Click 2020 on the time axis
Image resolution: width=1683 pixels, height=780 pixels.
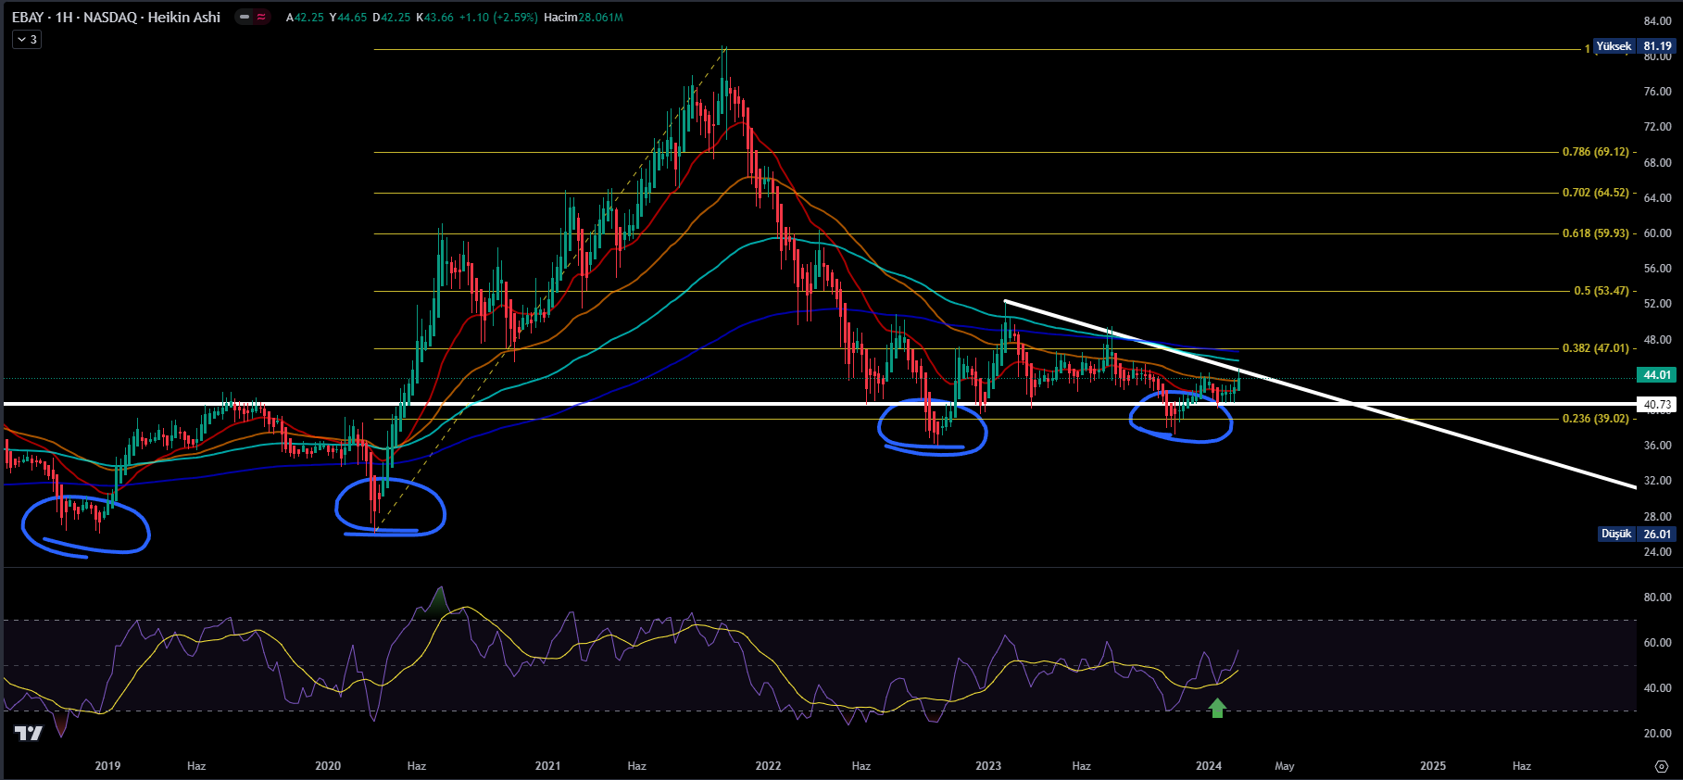tap(328, 766)
